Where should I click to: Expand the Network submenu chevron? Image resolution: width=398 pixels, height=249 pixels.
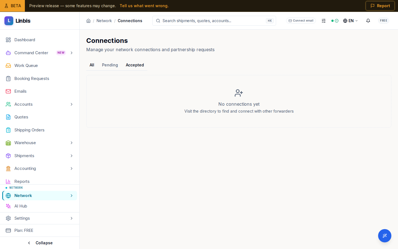pyautogui.click(x=72, y=196)
